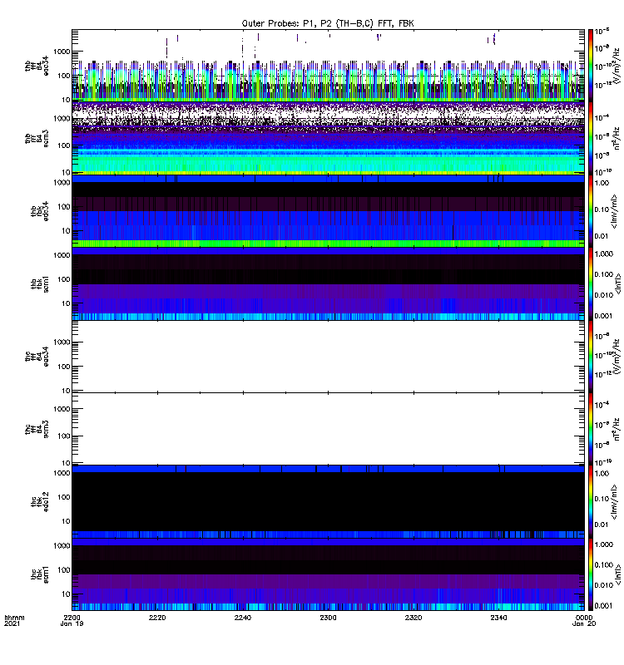Click the "2220" time axis label
This screenshot has width=624, height=665.
click(157, 618)
